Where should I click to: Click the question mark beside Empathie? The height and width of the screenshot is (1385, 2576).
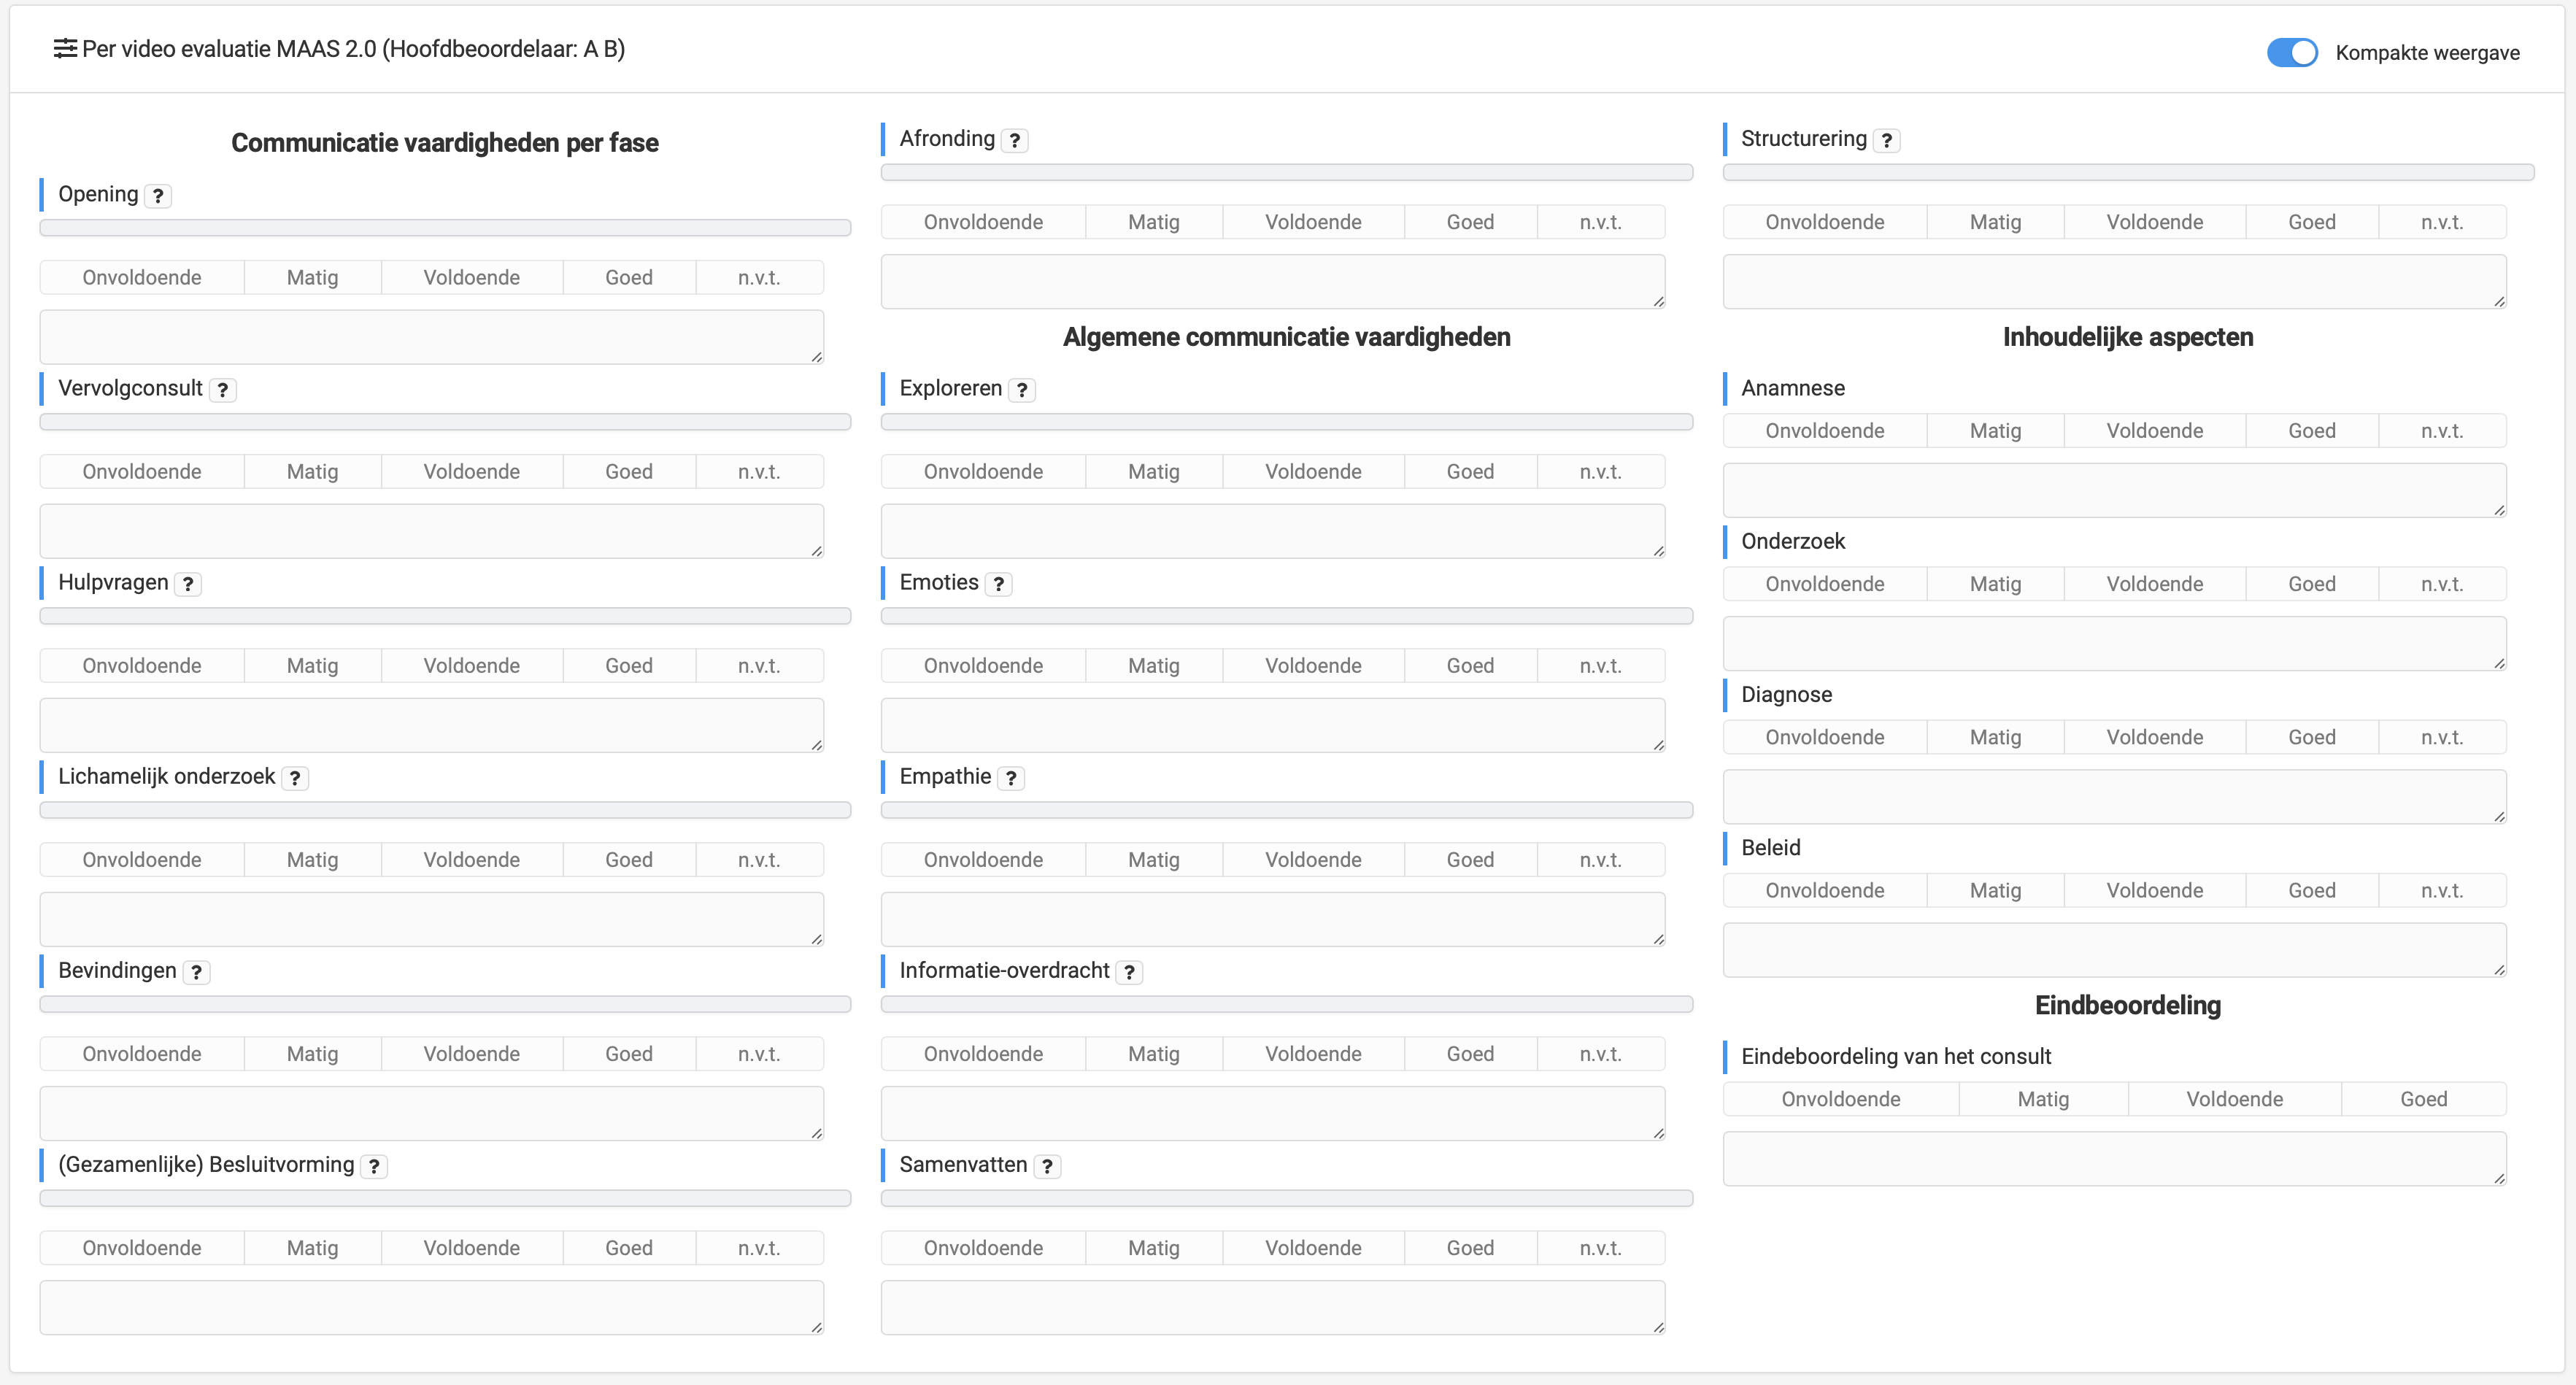[x=1011, y=778]
